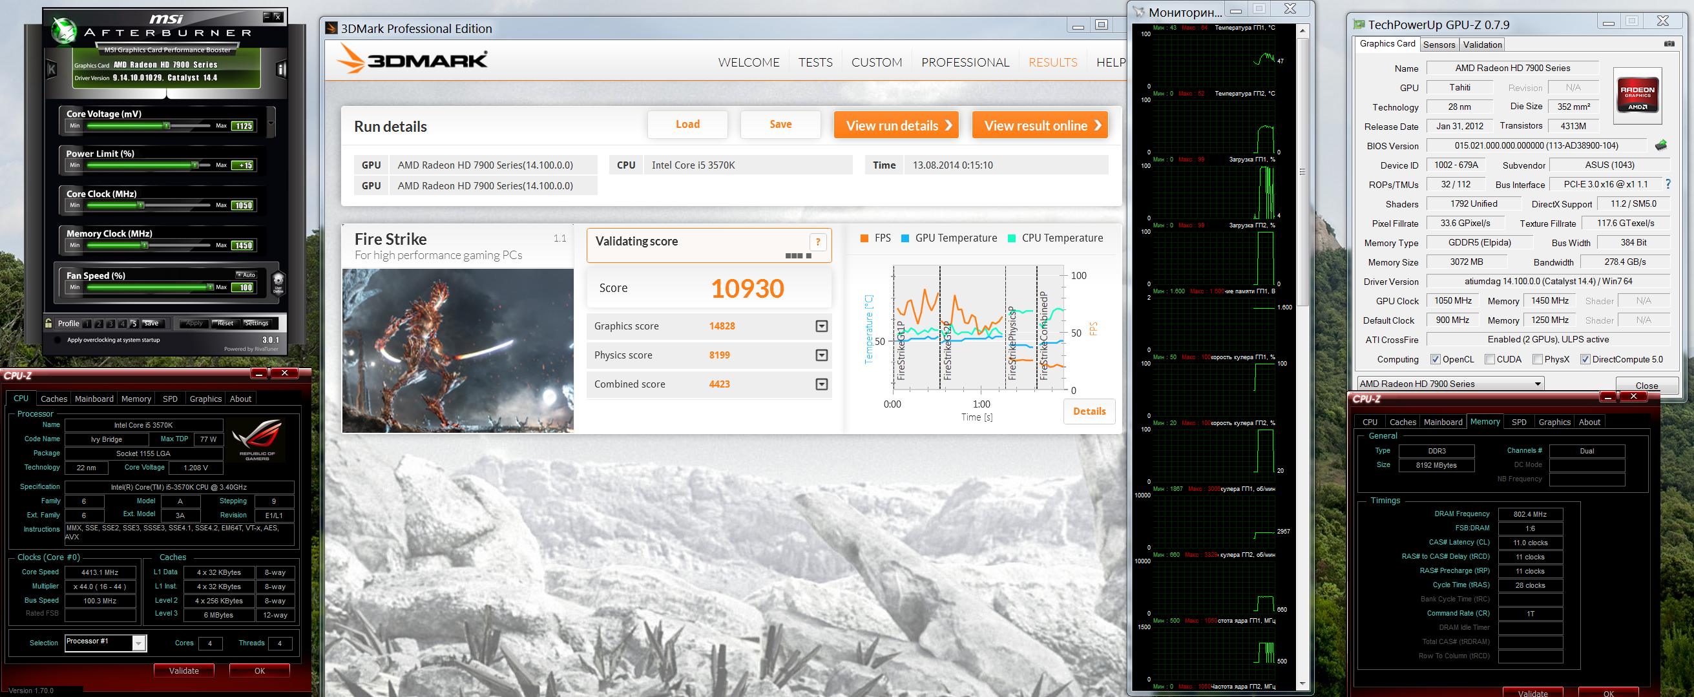Select the RESULTS tab in 3DMark

click(x=1053, y=63)
